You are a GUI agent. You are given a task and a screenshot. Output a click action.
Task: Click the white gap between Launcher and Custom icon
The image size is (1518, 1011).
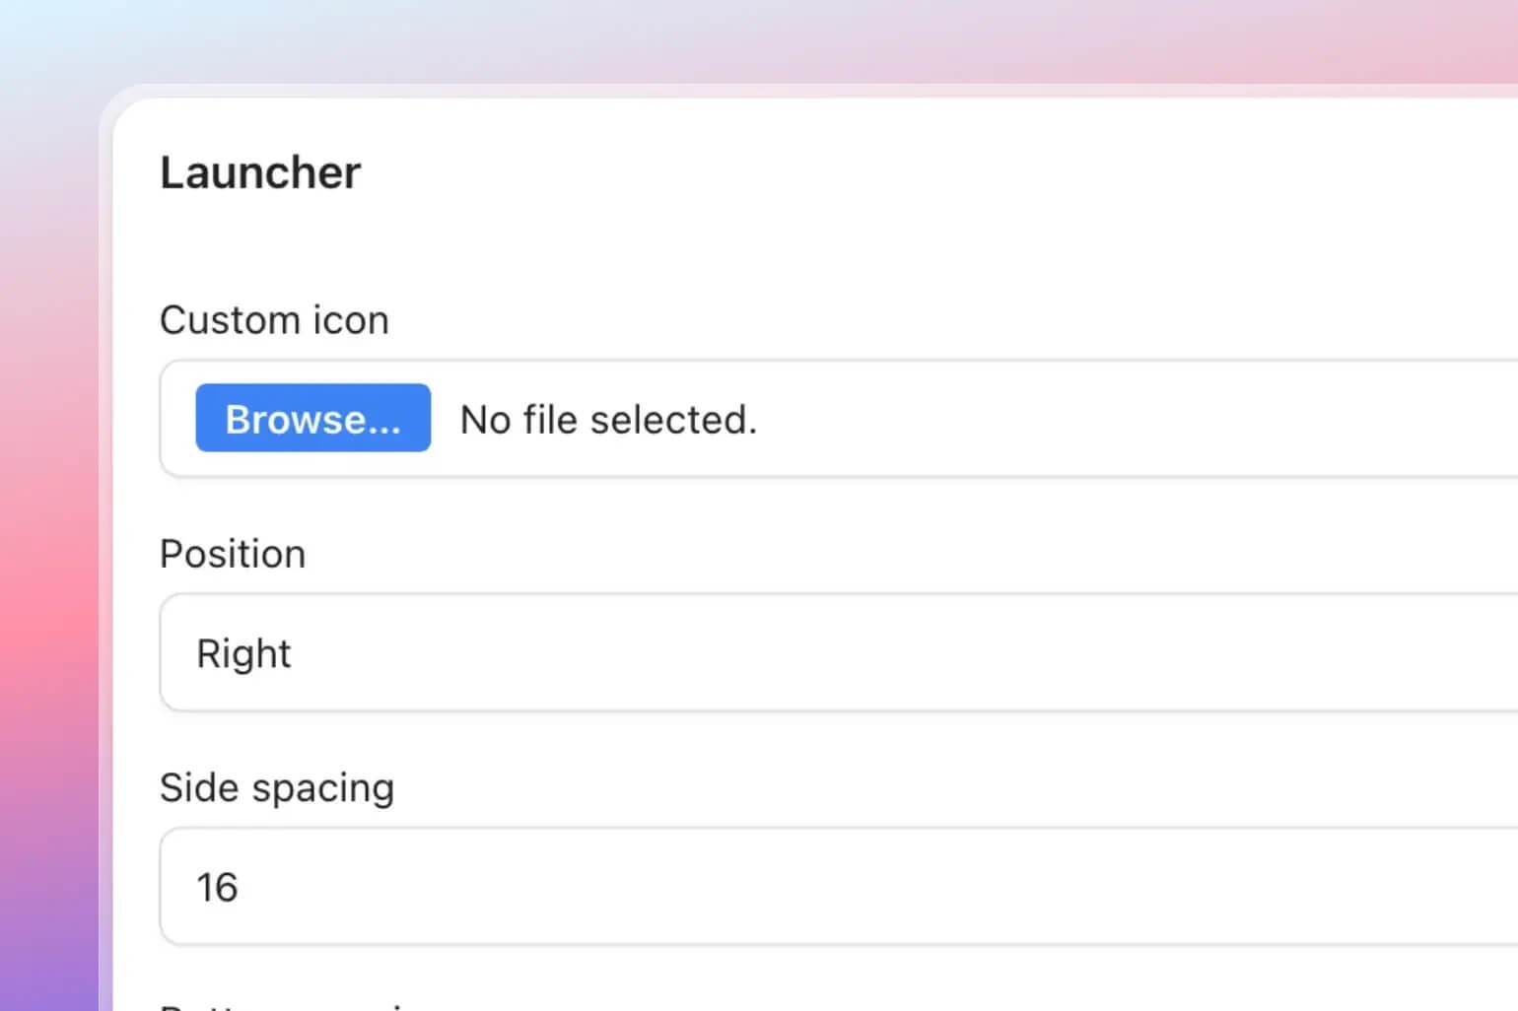(591, 246)
